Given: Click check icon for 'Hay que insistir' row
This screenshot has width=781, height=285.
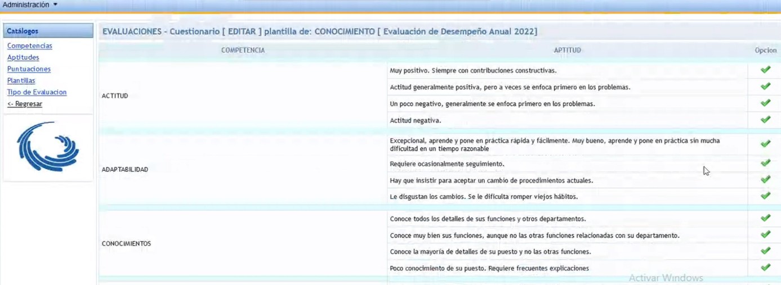Looking at the screenshot, I should point(765,179).
